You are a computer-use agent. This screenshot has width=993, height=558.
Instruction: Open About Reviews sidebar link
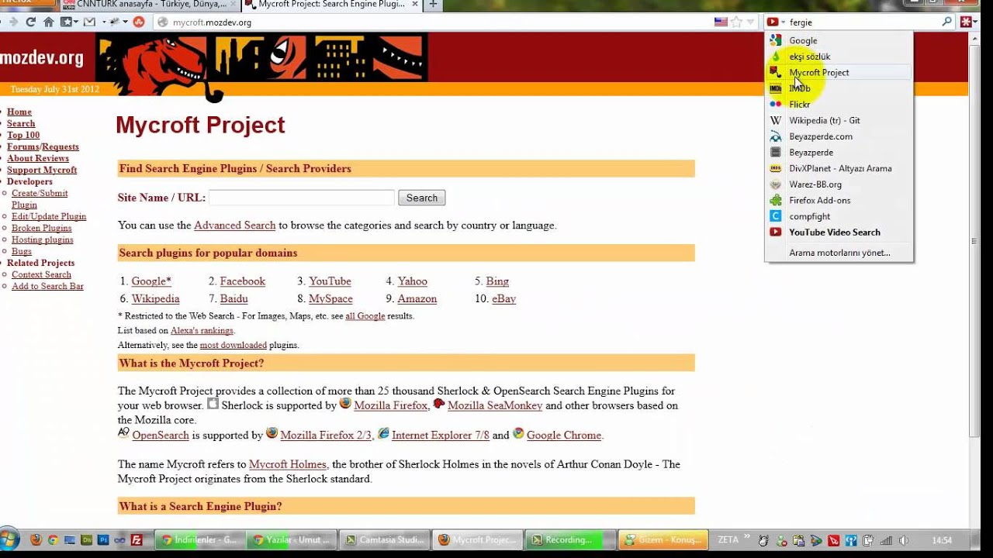pyautogui.click(x=38, y=158)
